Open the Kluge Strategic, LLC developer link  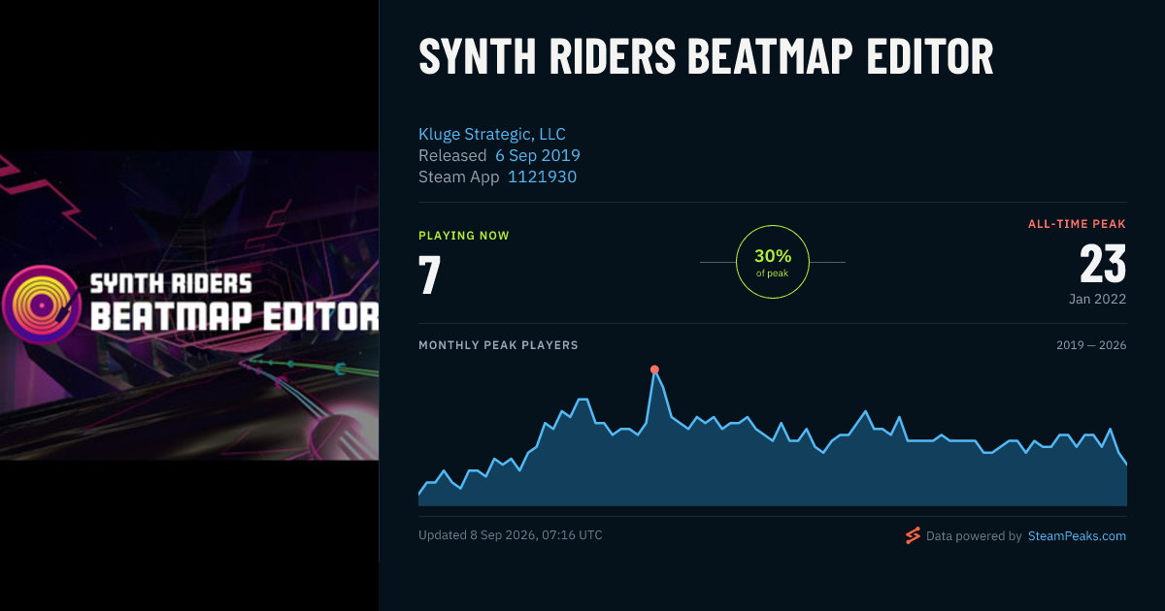click(492, 134)
